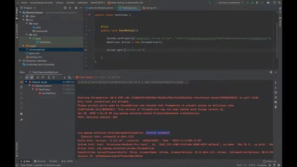This screenshot has width=297, height=167.
Task: Toggle auto-test icon in Run sidebar
Action: click(21, 87)
